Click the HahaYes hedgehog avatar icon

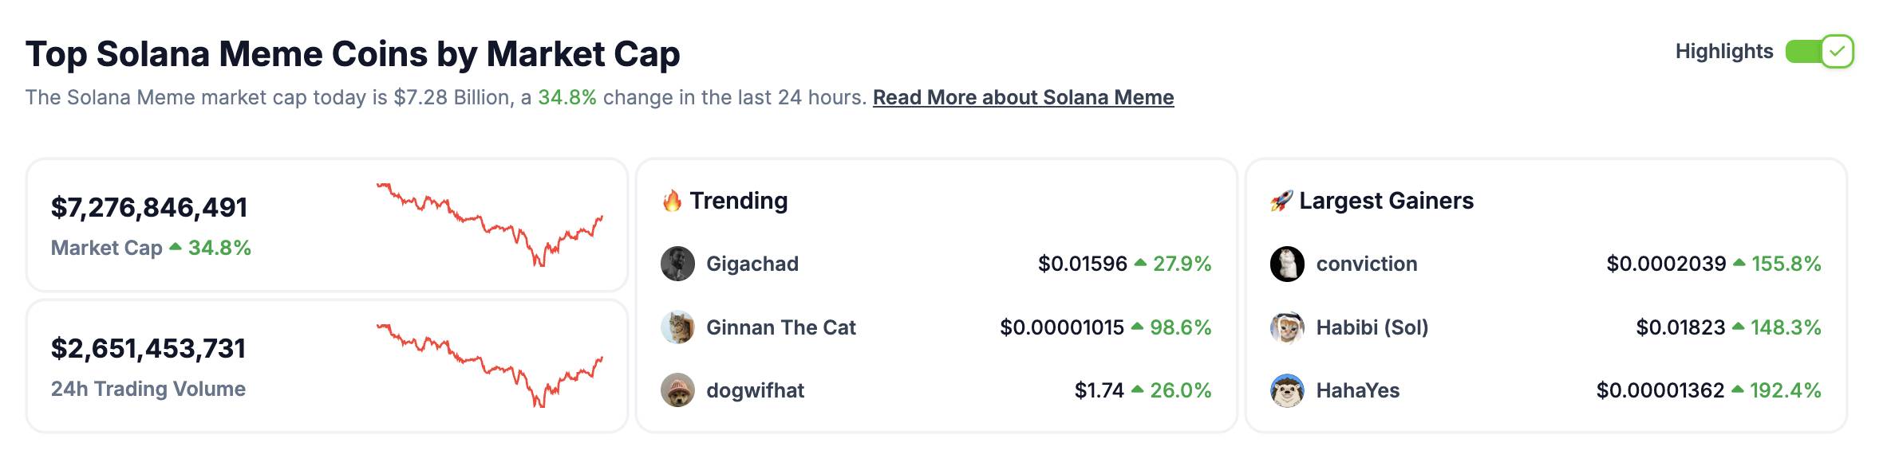[1287, 390]
